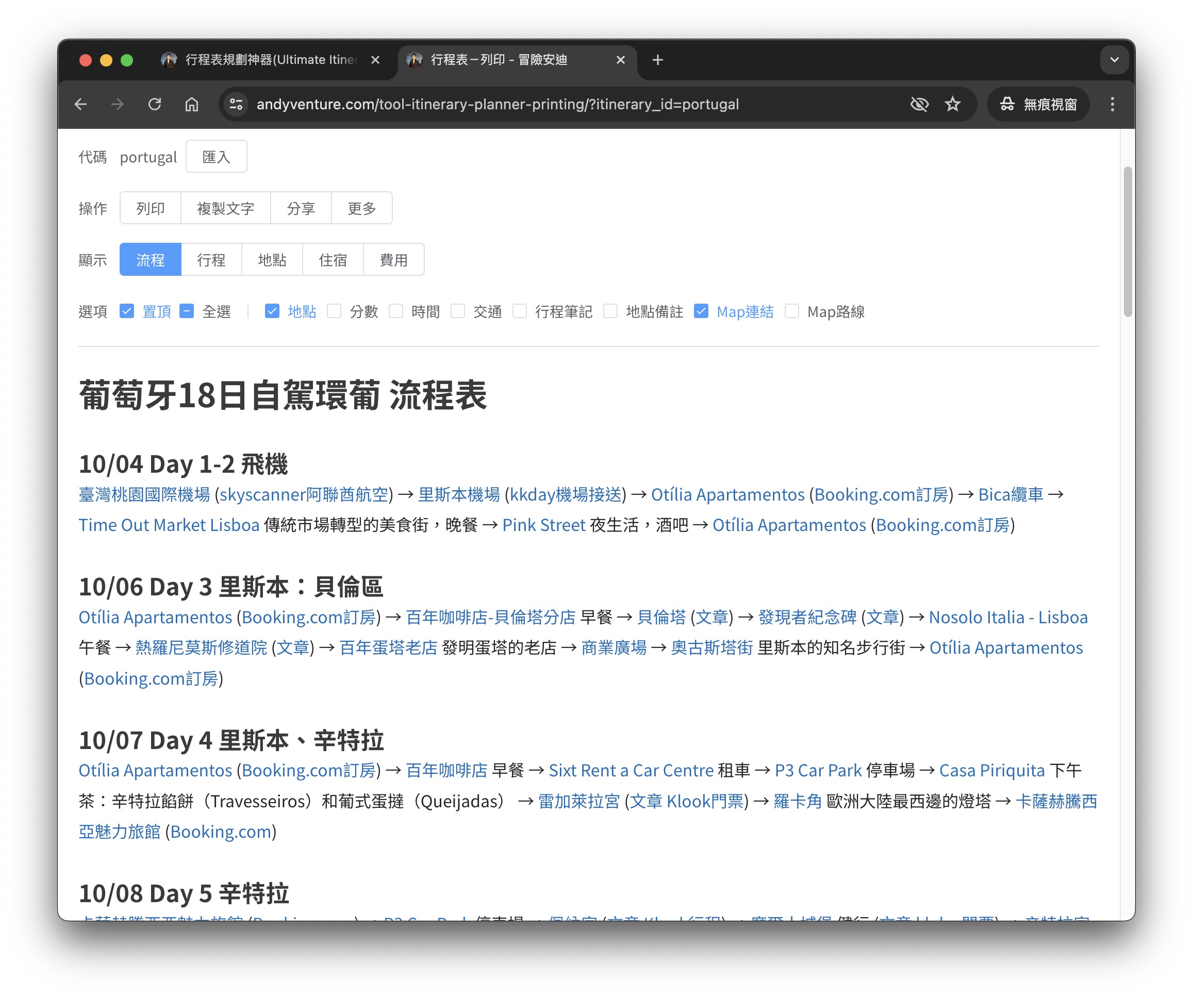
Task: Enable the 行程筆記 checkbox
Action: pos(519,311)
